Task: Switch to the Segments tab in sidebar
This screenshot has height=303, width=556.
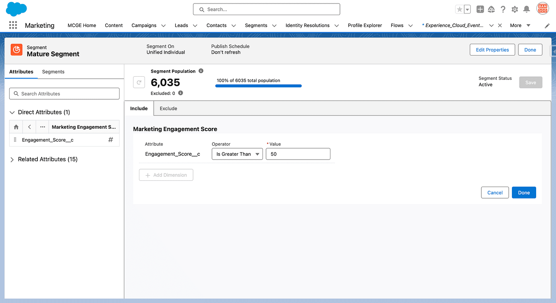Action: (53, 72)
